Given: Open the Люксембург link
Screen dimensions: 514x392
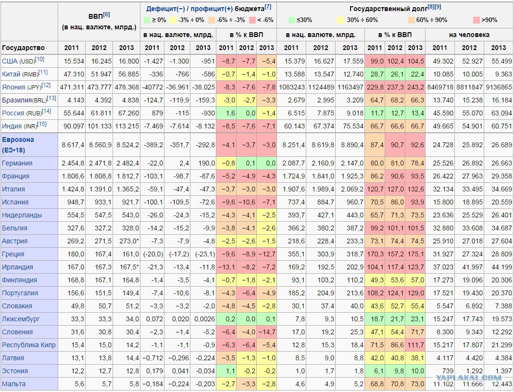Looking at the screenshot, I should [21, 319].
